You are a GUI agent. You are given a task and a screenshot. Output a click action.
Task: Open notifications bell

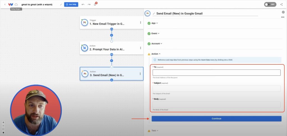click(95, 4)
